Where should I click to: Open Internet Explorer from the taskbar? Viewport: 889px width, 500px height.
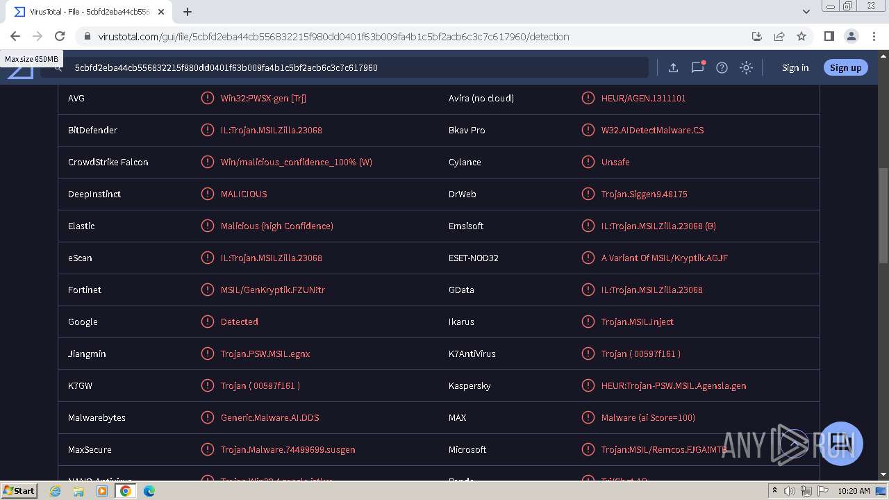coord(56,491)
